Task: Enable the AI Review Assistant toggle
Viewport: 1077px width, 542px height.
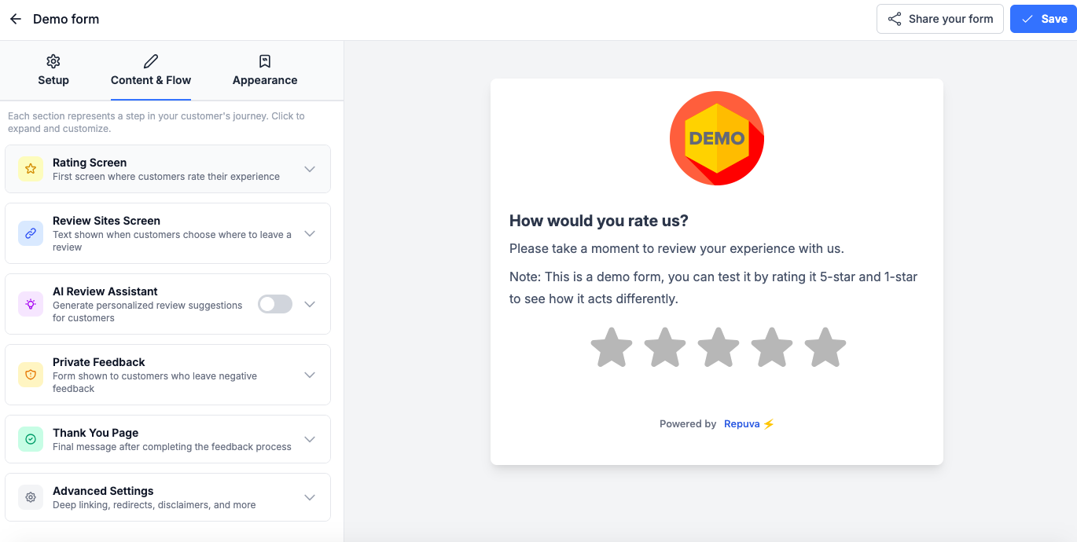Action: [275, 304]
